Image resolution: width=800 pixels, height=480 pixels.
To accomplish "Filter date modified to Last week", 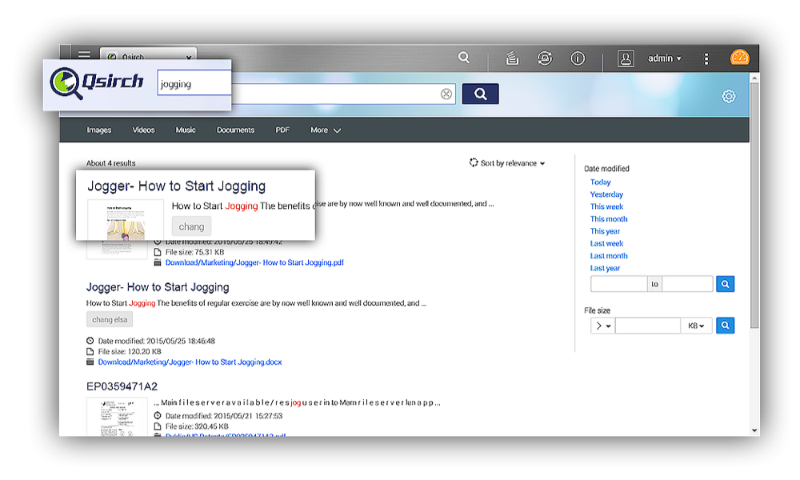I will 606,243.
